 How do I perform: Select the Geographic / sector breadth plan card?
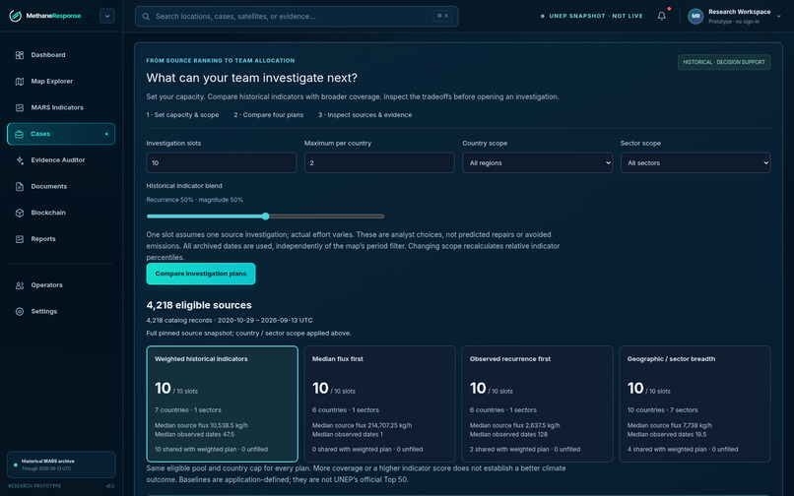tap(695, 403)
